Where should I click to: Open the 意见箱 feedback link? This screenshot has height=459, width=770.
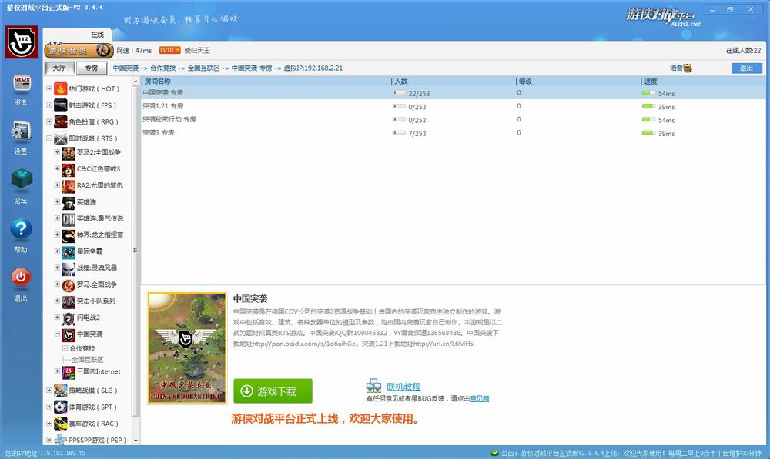point(479,399)
